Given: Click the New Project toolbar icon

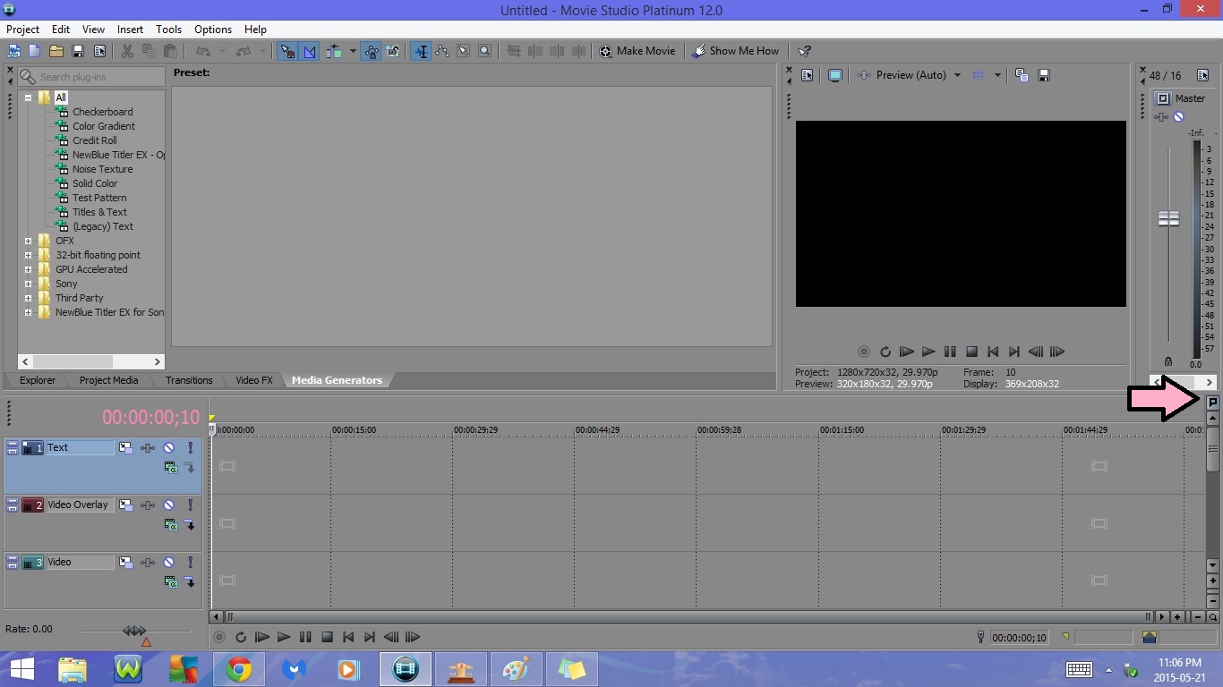Looking at the screenshot, I should 34,51.
